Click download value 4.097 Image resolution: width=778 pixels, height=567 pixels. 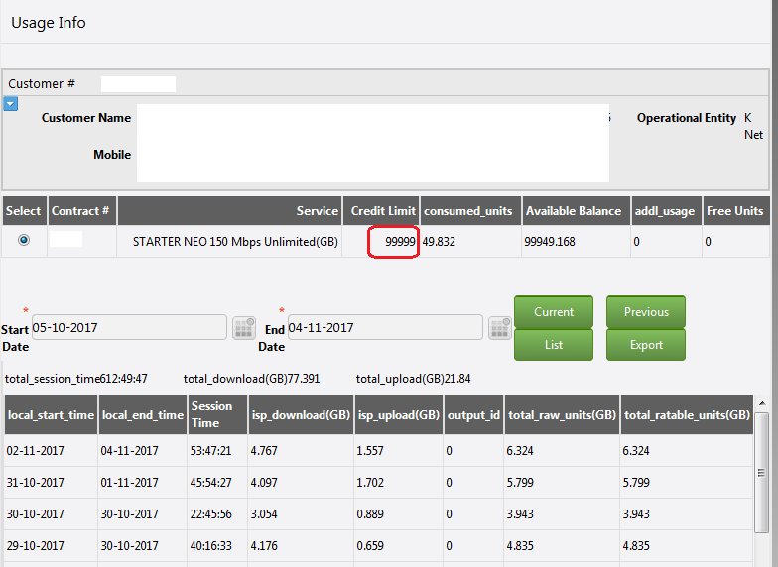pyautogui.click(x=264, y=483)
